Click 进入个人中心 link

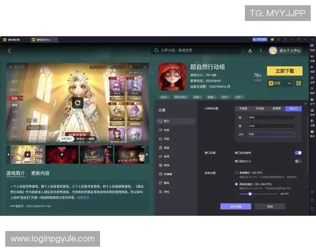point(290,50)
